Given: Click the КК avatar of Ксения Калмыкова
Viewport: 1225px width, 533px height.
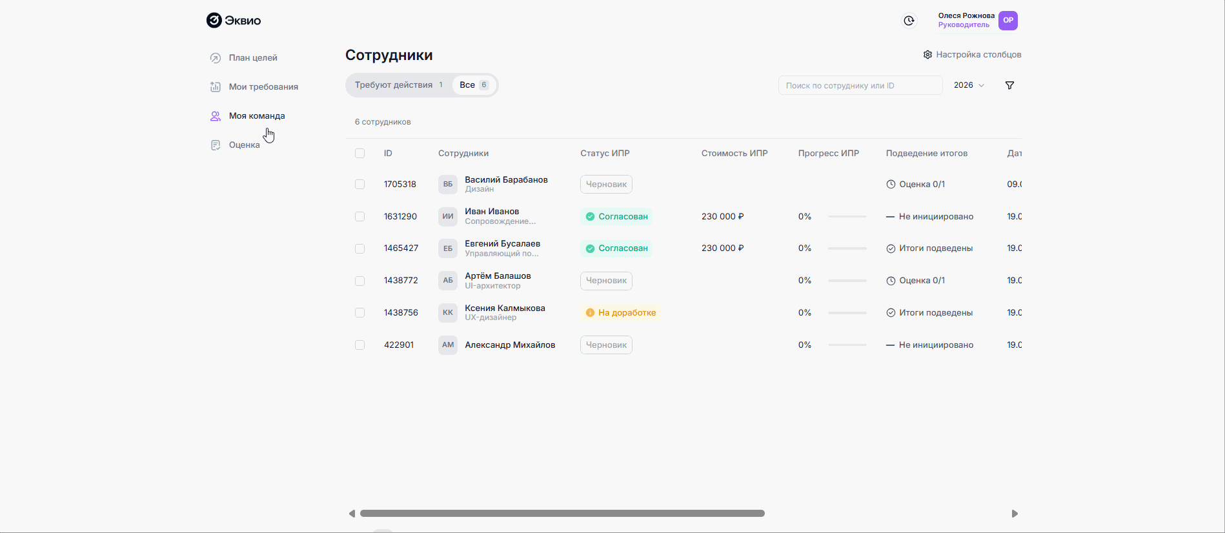Looking at the screenshot, I should point(448,313).
